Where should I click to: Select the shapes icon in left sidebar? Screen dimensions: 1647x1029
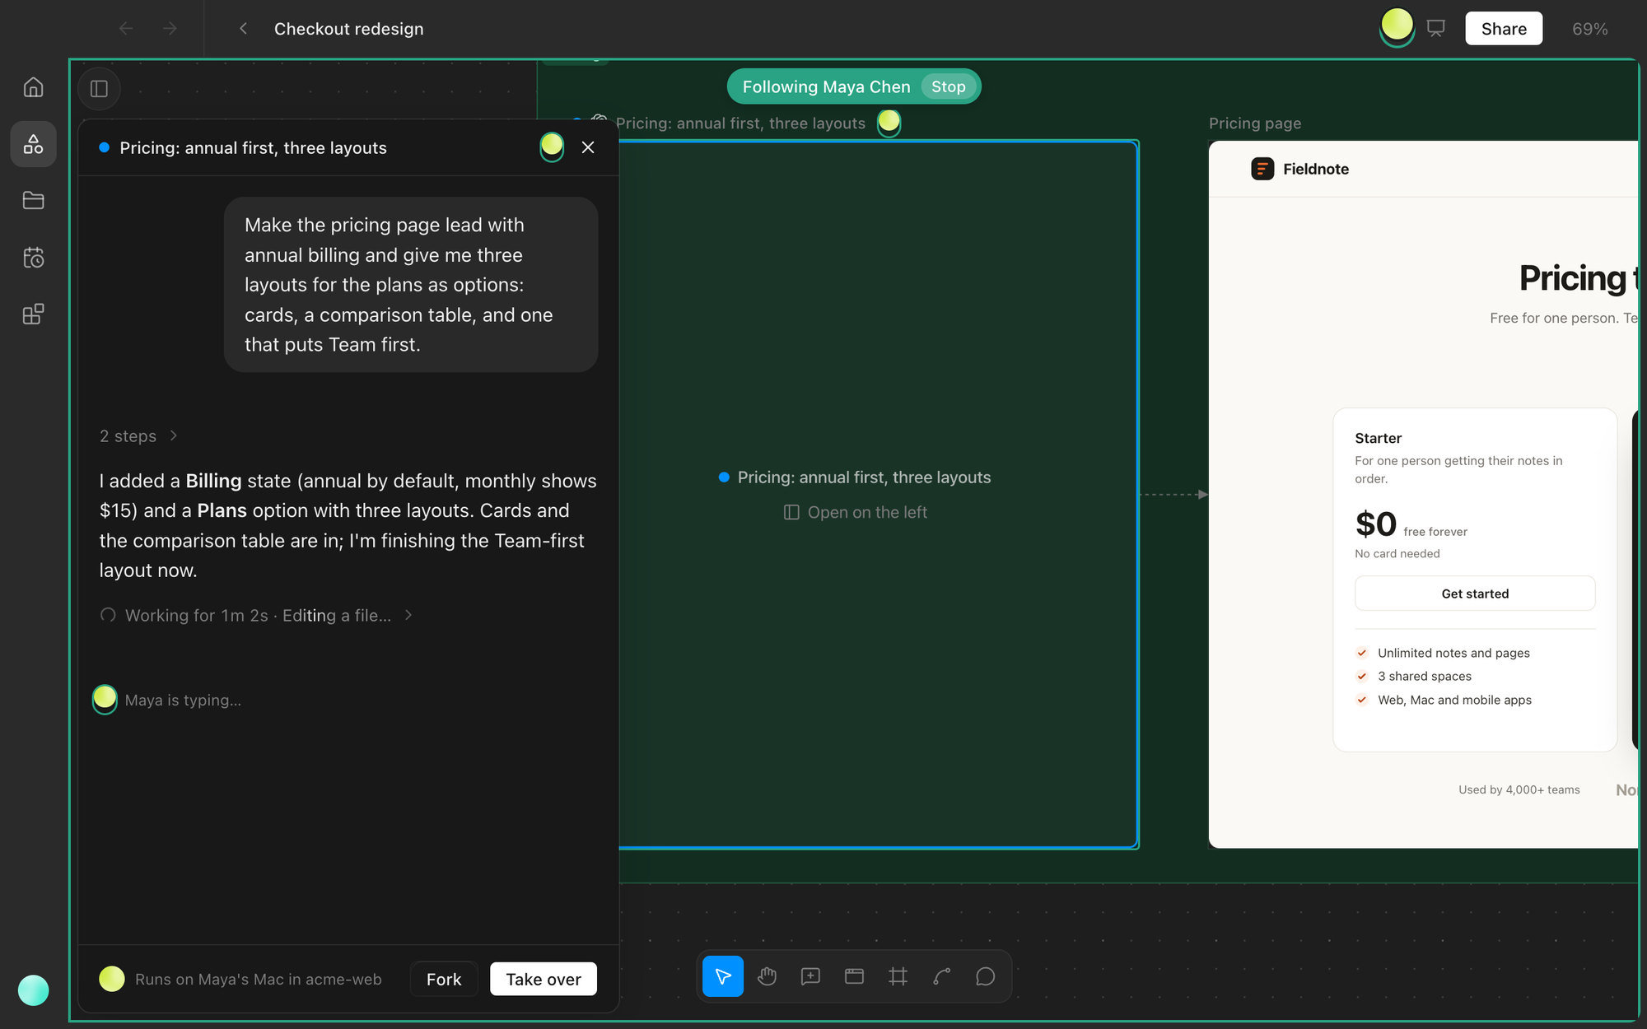click(33, 144)
